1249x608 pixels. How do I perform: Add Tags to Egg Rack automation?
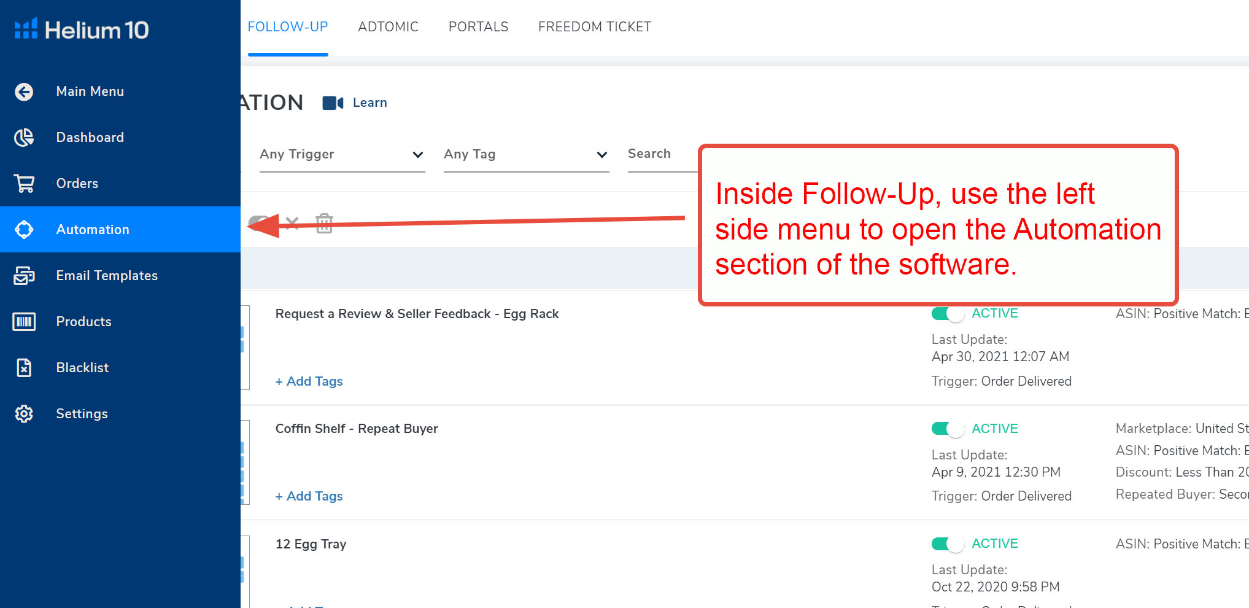tap(309, 381)
